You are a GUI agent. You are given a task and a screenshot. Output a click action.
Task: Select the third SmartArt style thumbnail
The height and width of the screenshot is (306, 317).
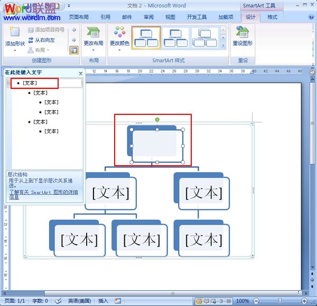point(205,38)
